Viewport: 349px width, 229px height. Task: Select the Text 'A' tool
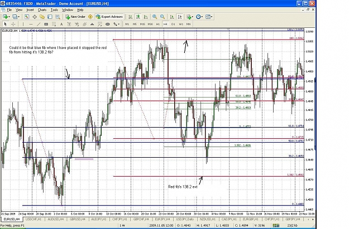click(x=61, y=24)
